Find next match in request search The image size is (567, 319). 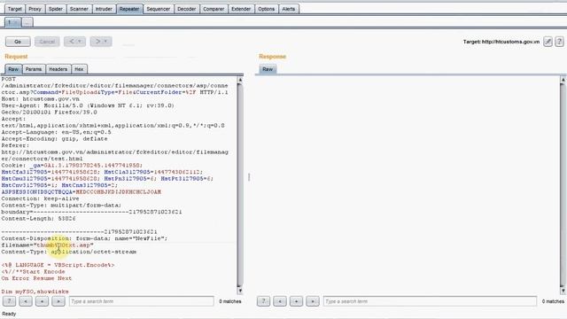pos(58,301)
